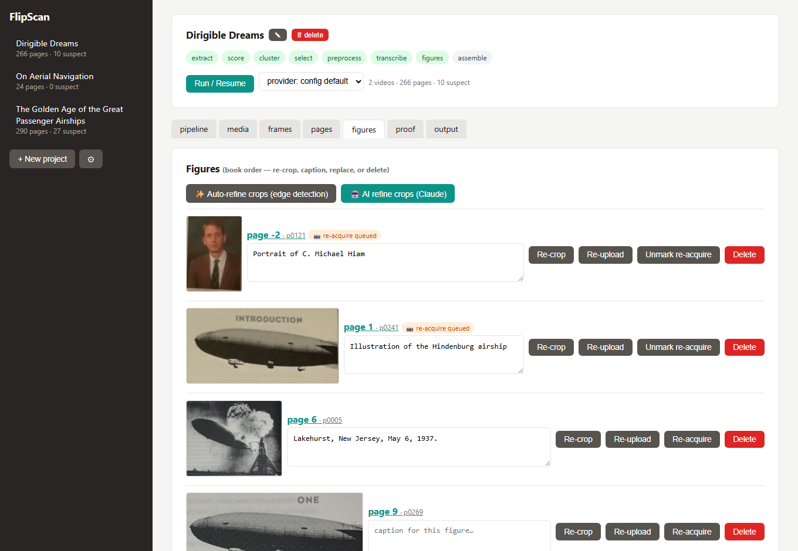798x551 pixels.
Task: Click the "2 videos · 266 pages · 10 suspect" text
Action: coord(419,83)
